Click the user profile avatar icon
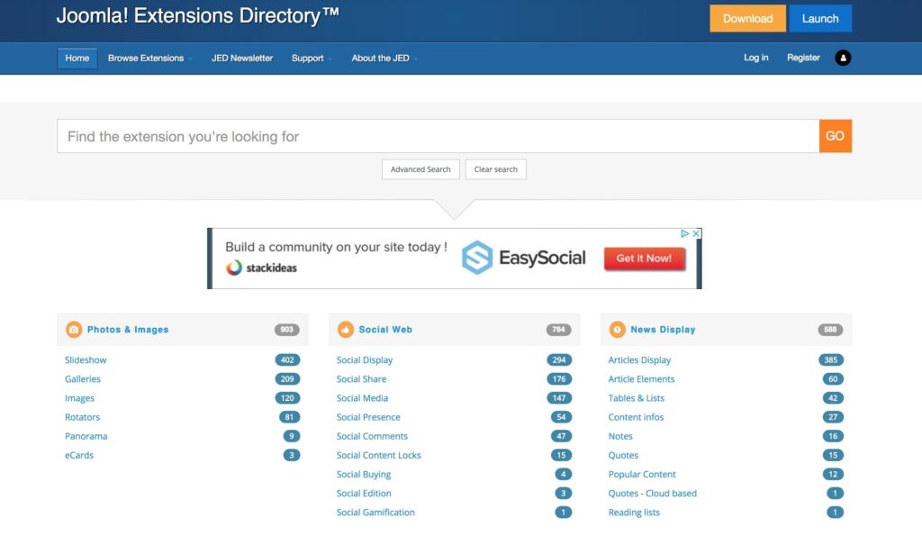Image resolution: width=922 pixels, height=536 pixels. (x=843, y=58)
